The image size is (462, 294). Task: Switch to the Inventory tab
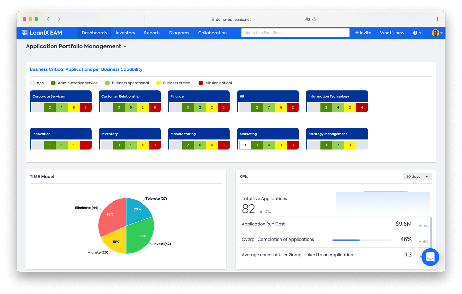click(125, 33)
